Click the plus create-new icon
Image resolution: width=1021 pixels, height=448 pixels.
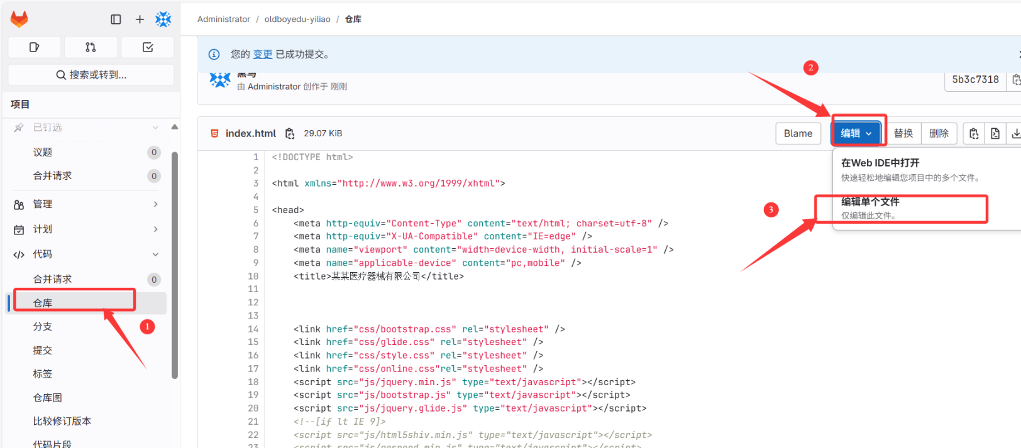tap(140, 19)
